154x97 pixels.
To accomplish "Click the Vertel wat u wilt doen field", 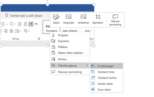I will (26, 16).
